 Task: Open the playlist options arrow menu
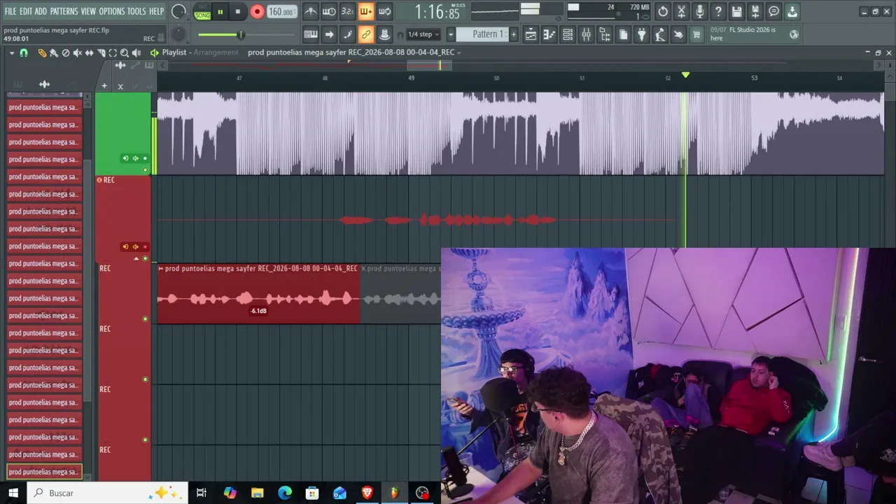point(12,53)
